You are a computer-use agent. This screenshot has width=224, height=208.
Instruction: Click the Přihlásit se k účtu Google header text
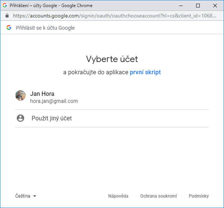45,28
